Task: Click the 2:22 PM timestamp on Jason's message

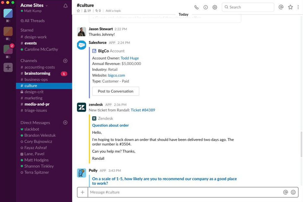Action: pyautogui.click(x=121, y=29)
